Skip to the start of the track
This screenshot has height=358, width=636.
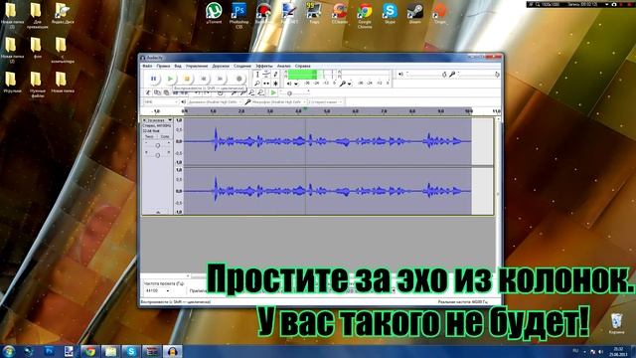(x=204, y=79)
